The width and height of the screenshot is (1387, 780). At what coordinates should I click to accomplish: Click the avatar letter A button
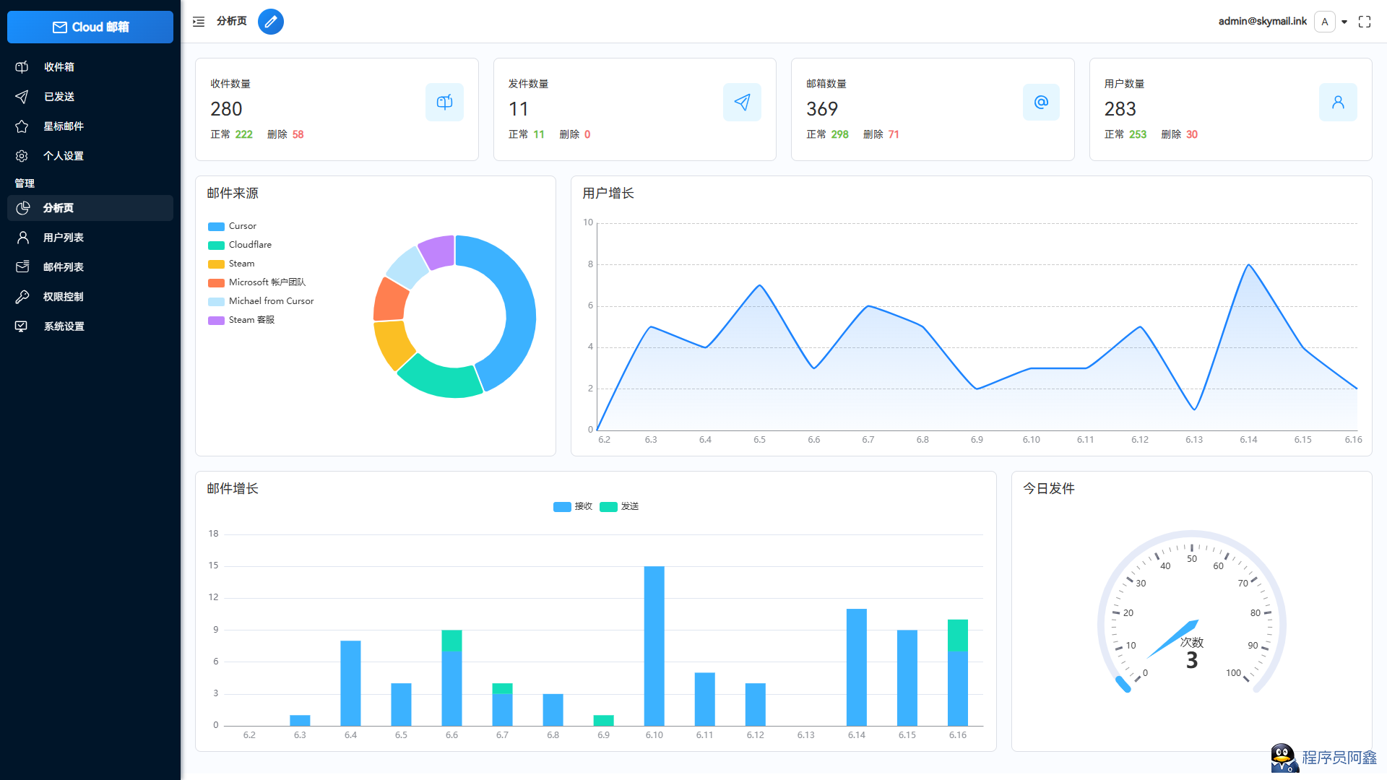point(1325,22)
